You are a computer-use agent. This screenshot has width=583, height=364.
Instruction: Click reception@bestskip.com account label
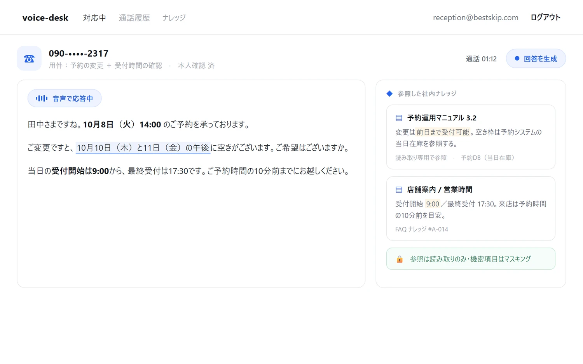coord(476,17)
